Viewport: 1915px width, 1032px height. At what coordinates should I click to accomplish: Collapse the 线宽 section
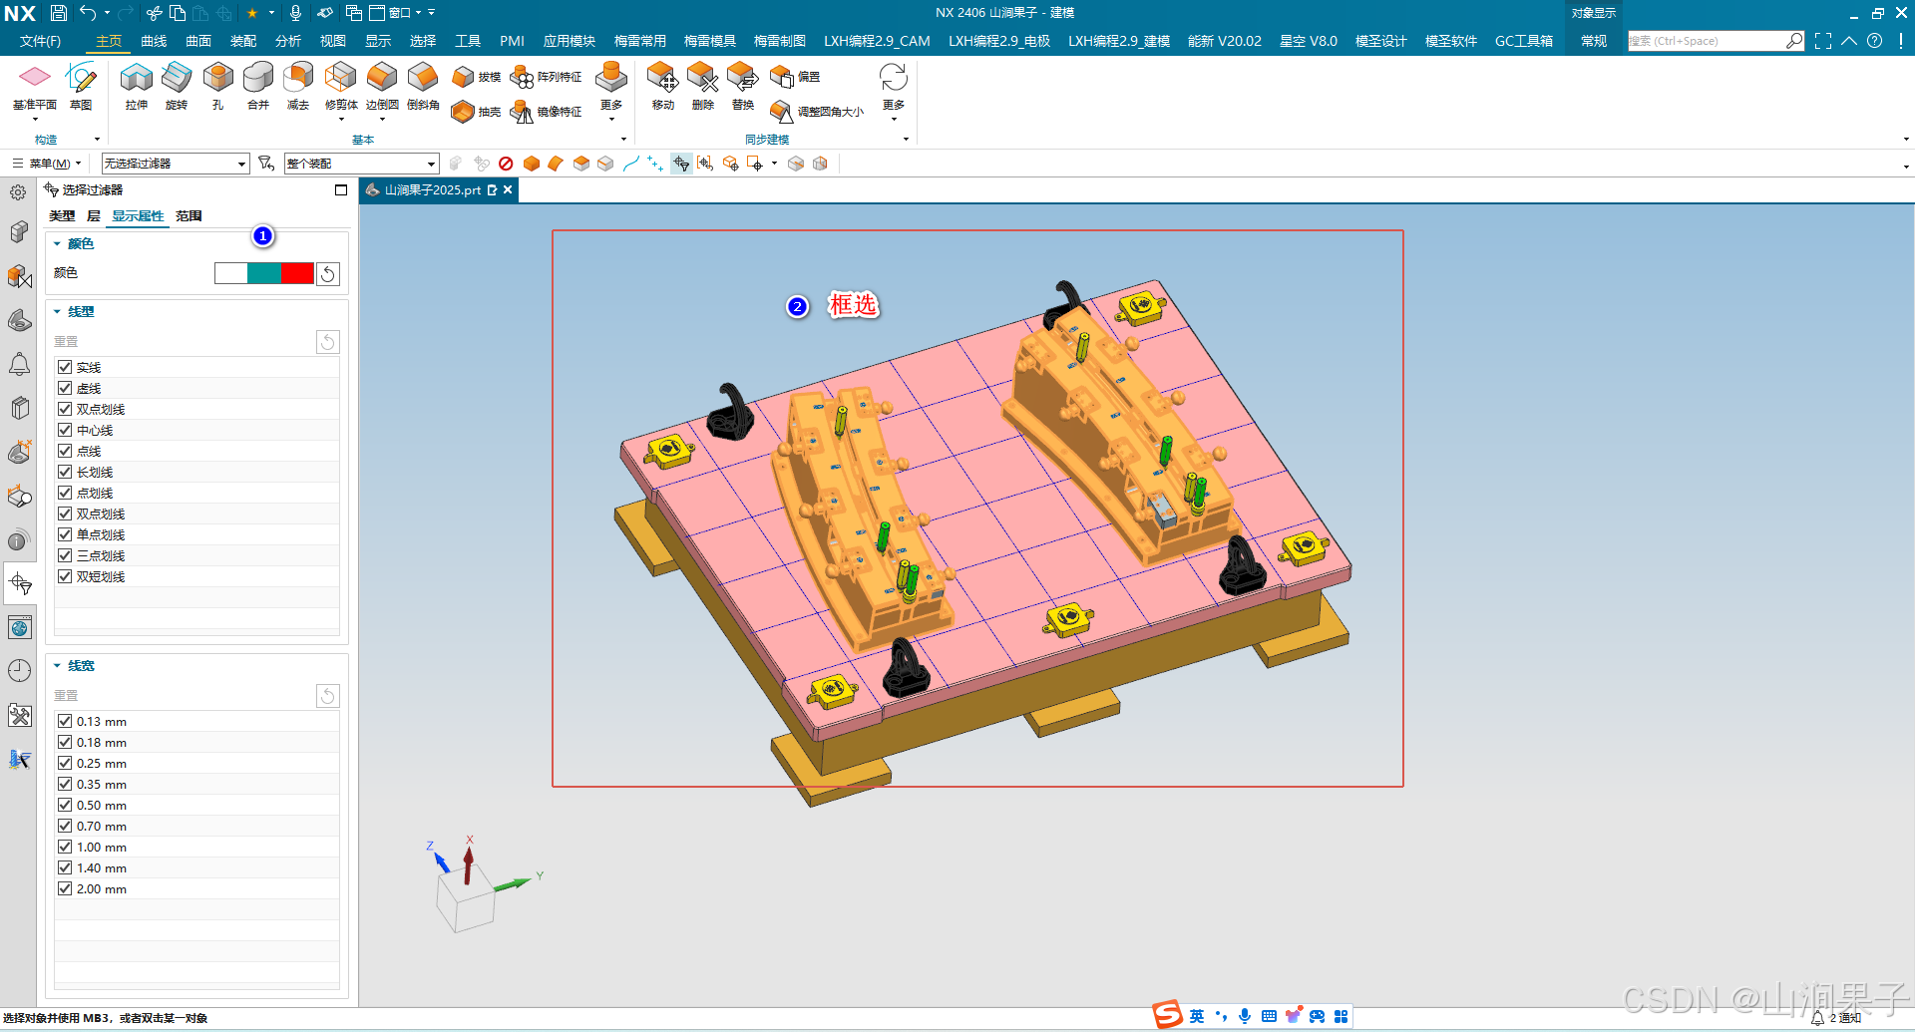[57, 666]
